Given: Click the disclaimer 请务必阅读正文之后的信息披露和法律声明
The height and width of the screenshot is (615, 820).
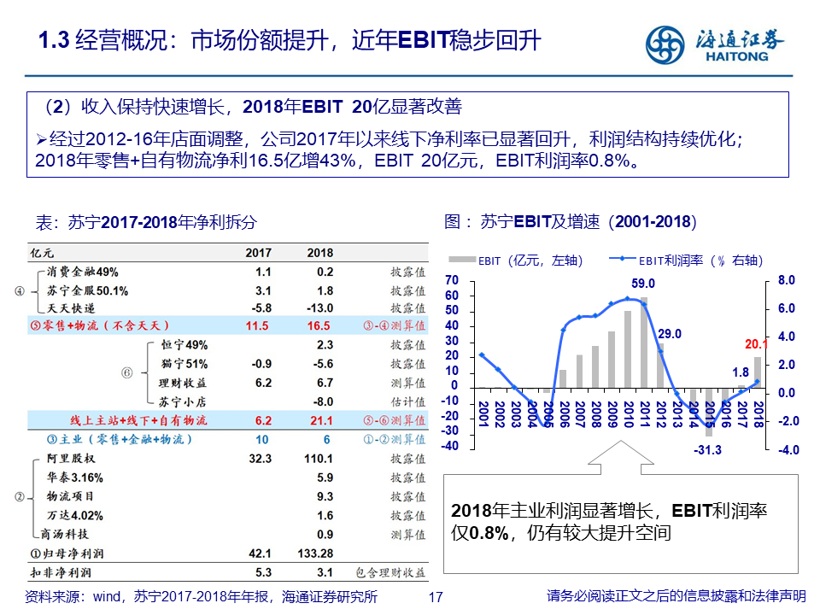Looking at the screenshot, I should (x=676, y=595).
